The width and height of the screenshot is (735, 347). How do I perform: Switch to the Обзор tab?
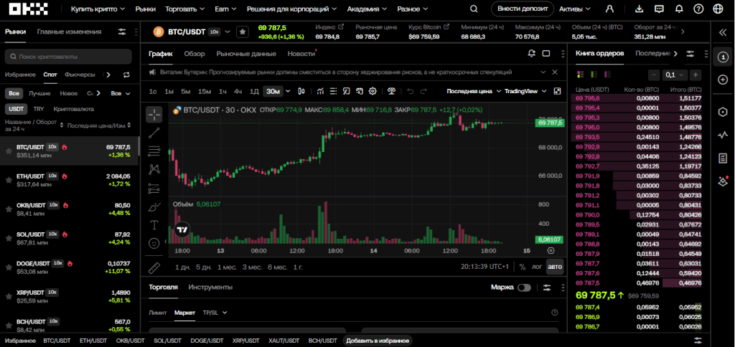tap(194, 54)
